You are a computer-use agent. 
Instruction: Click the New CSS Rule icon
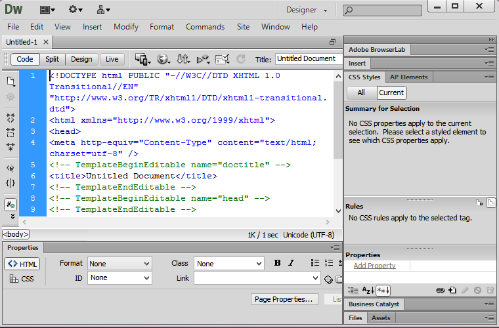coord(452,290)
